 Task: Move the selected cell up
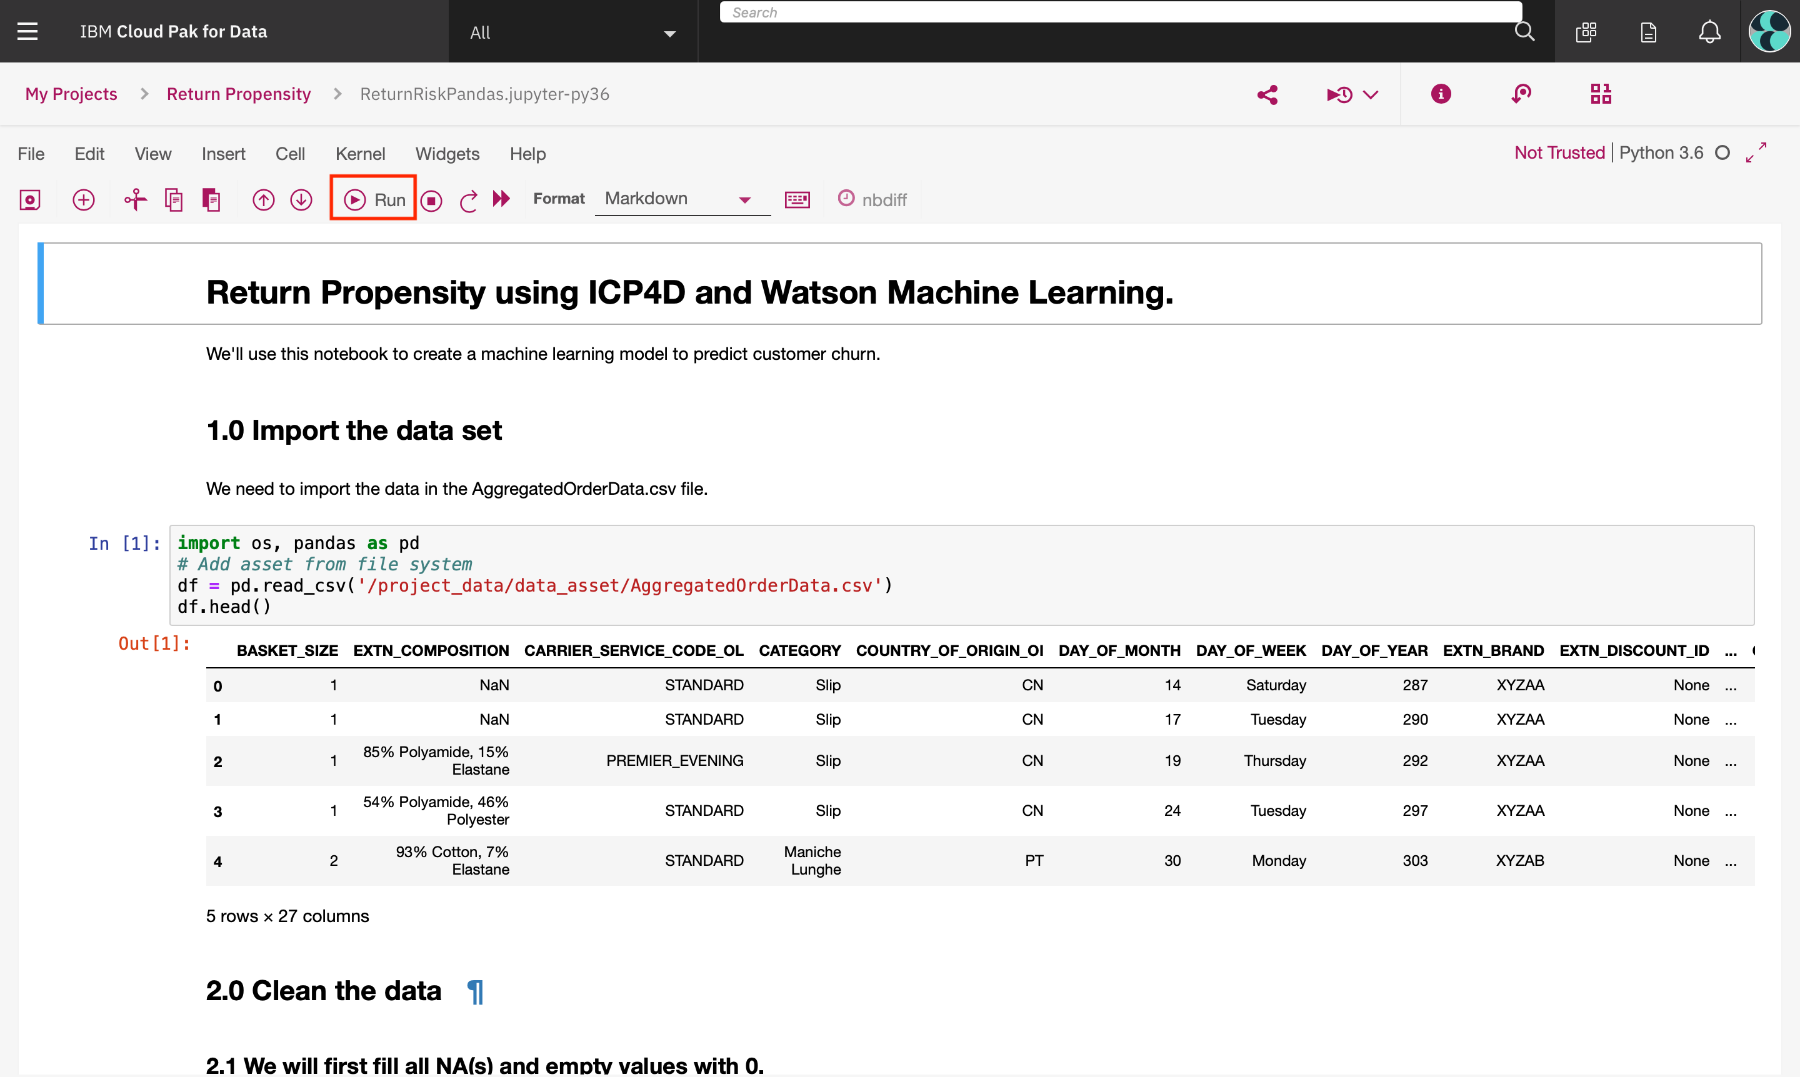(264, 199)
